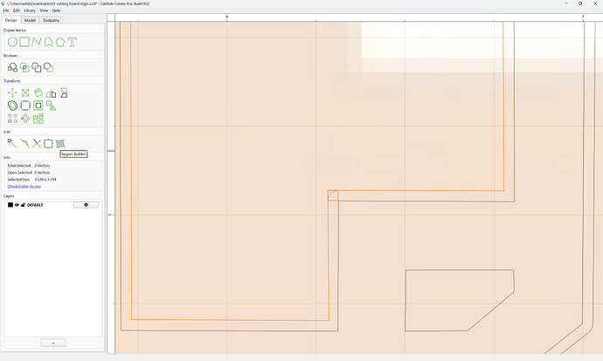Viewport: 603px width, 361px height.
Task: Open the Offset Vectors tool
Action: 13,106
